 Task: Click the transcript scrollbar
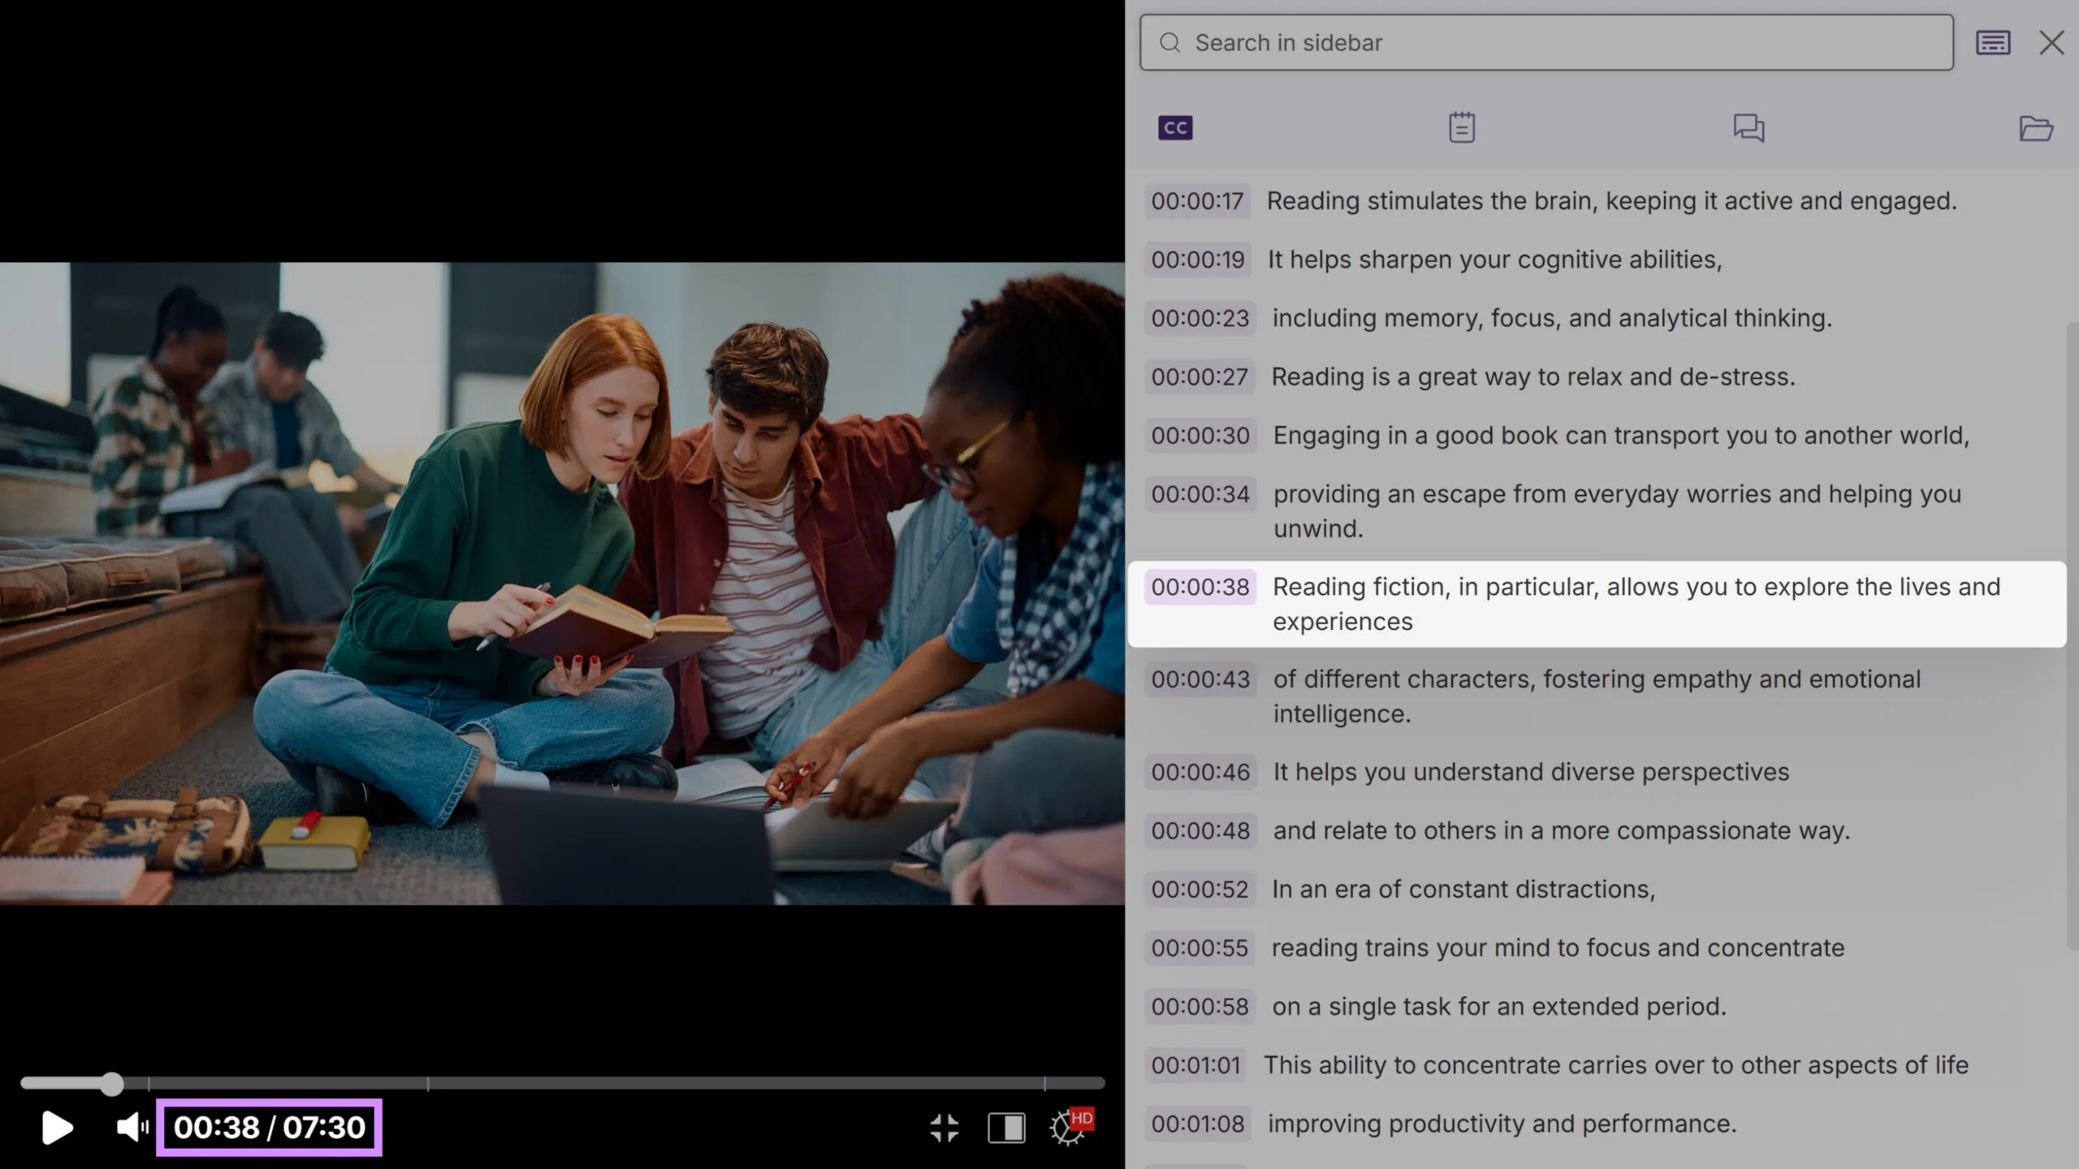point(2072,633)
